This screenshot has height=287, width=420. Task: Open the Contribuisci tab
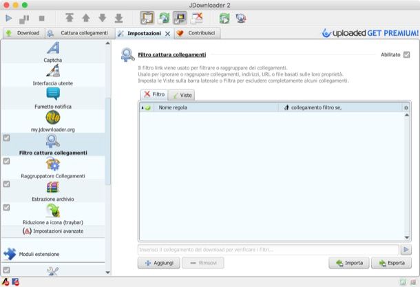coord(197,33)
